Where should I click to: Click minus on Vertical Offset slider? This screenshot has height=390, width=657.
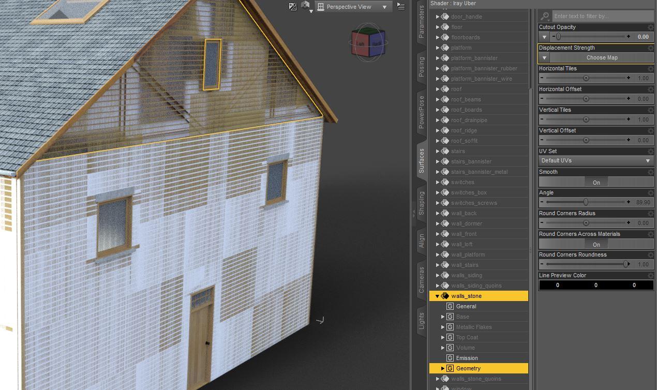coord(542,140)
